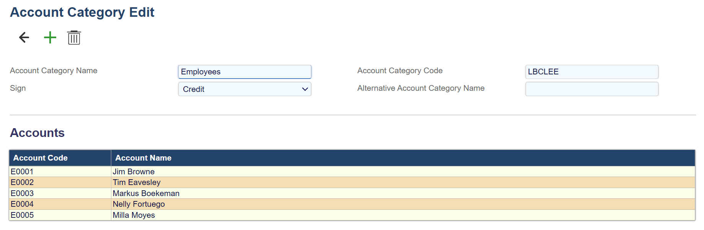
Task: Click the dropdown chevron in Sign field
Action: pyautogui.click(x=305, y=89)
